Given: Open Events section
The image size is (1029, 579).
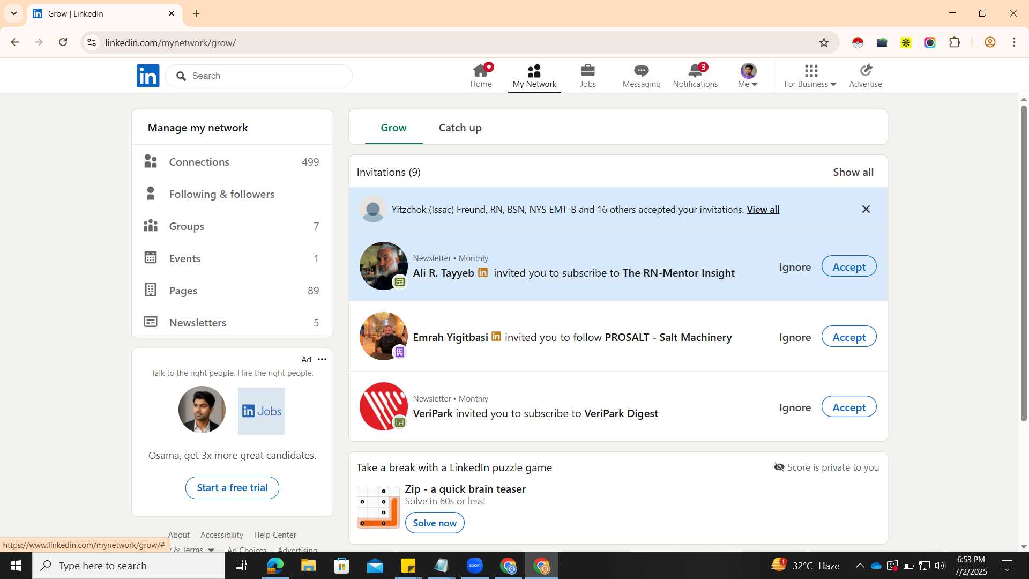Looking at the screenshot, I should click(x=232, y=258).
